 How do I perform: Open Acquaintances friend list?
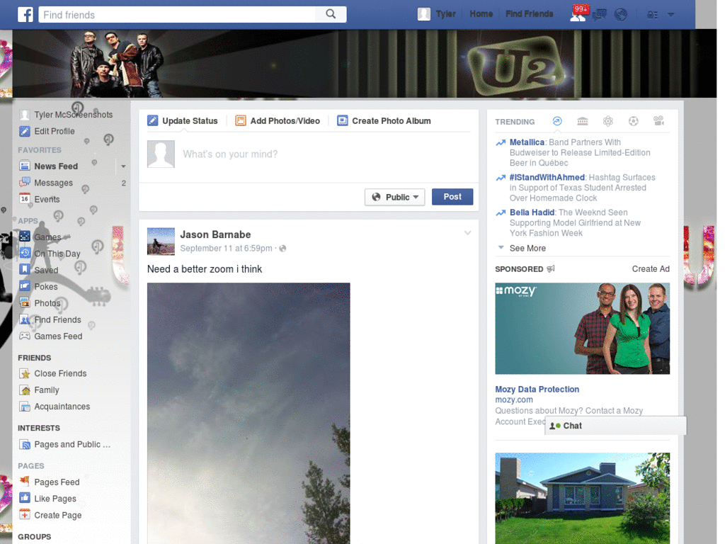pos(62,406)
